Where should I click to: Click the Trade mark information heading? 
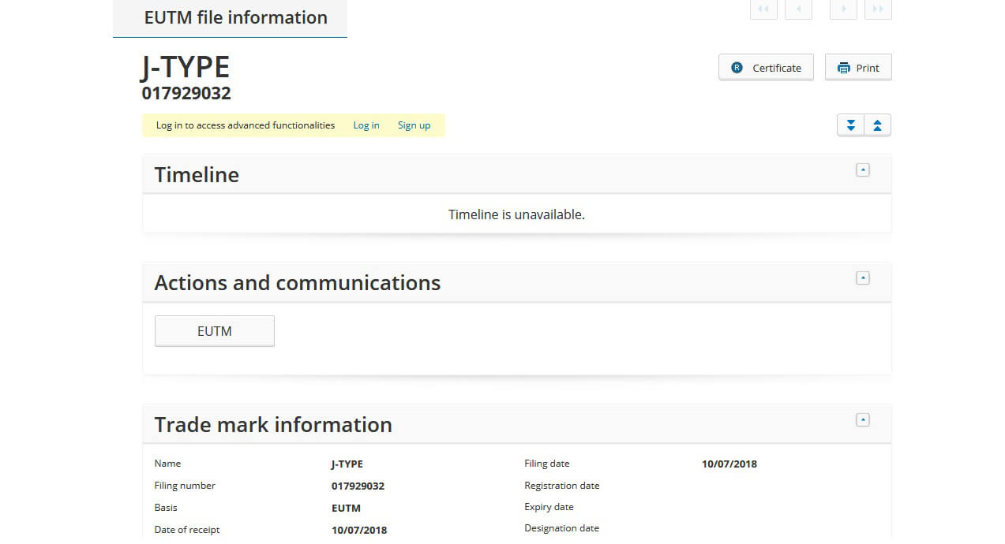point(273,425)
